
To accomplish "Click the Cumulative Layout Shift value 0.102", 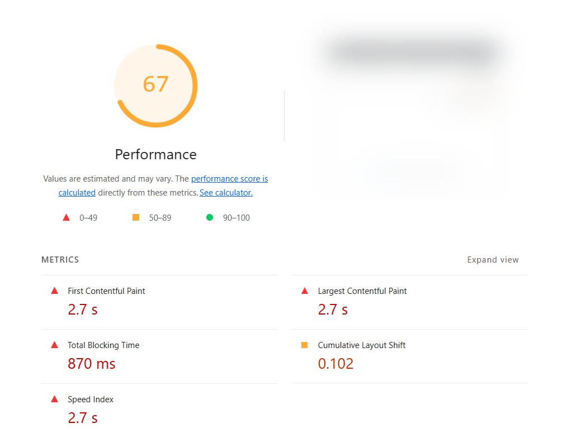I will (335, 364).
